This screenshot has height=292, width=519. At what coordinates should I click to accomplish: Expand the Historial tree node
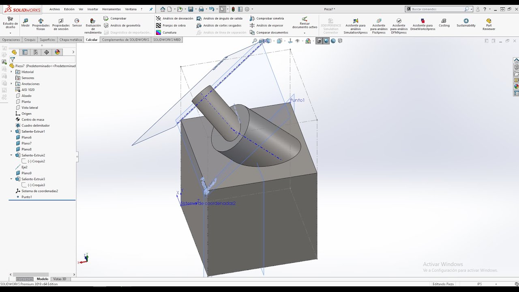[11, 72]
